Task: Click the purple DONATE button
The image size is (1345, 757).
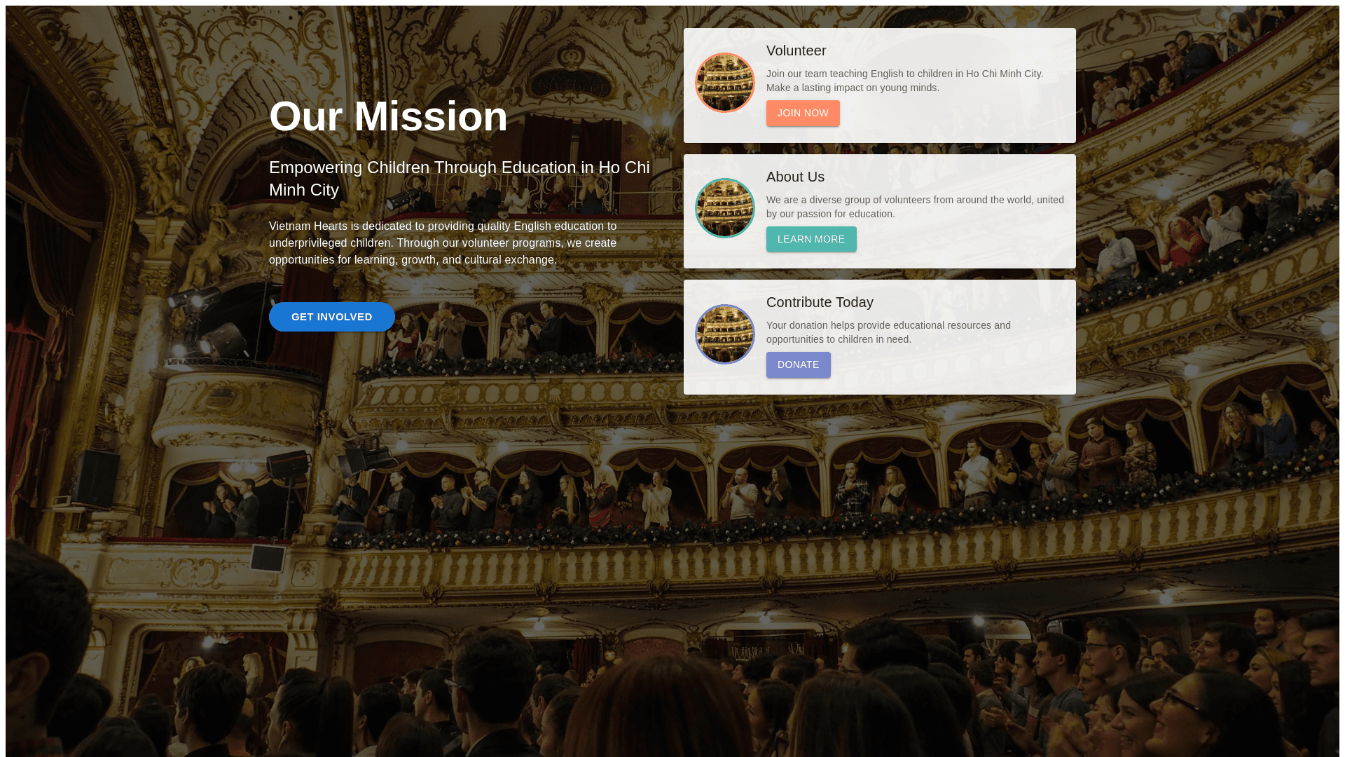Action: pyautogui.click(x=799, y=365)
